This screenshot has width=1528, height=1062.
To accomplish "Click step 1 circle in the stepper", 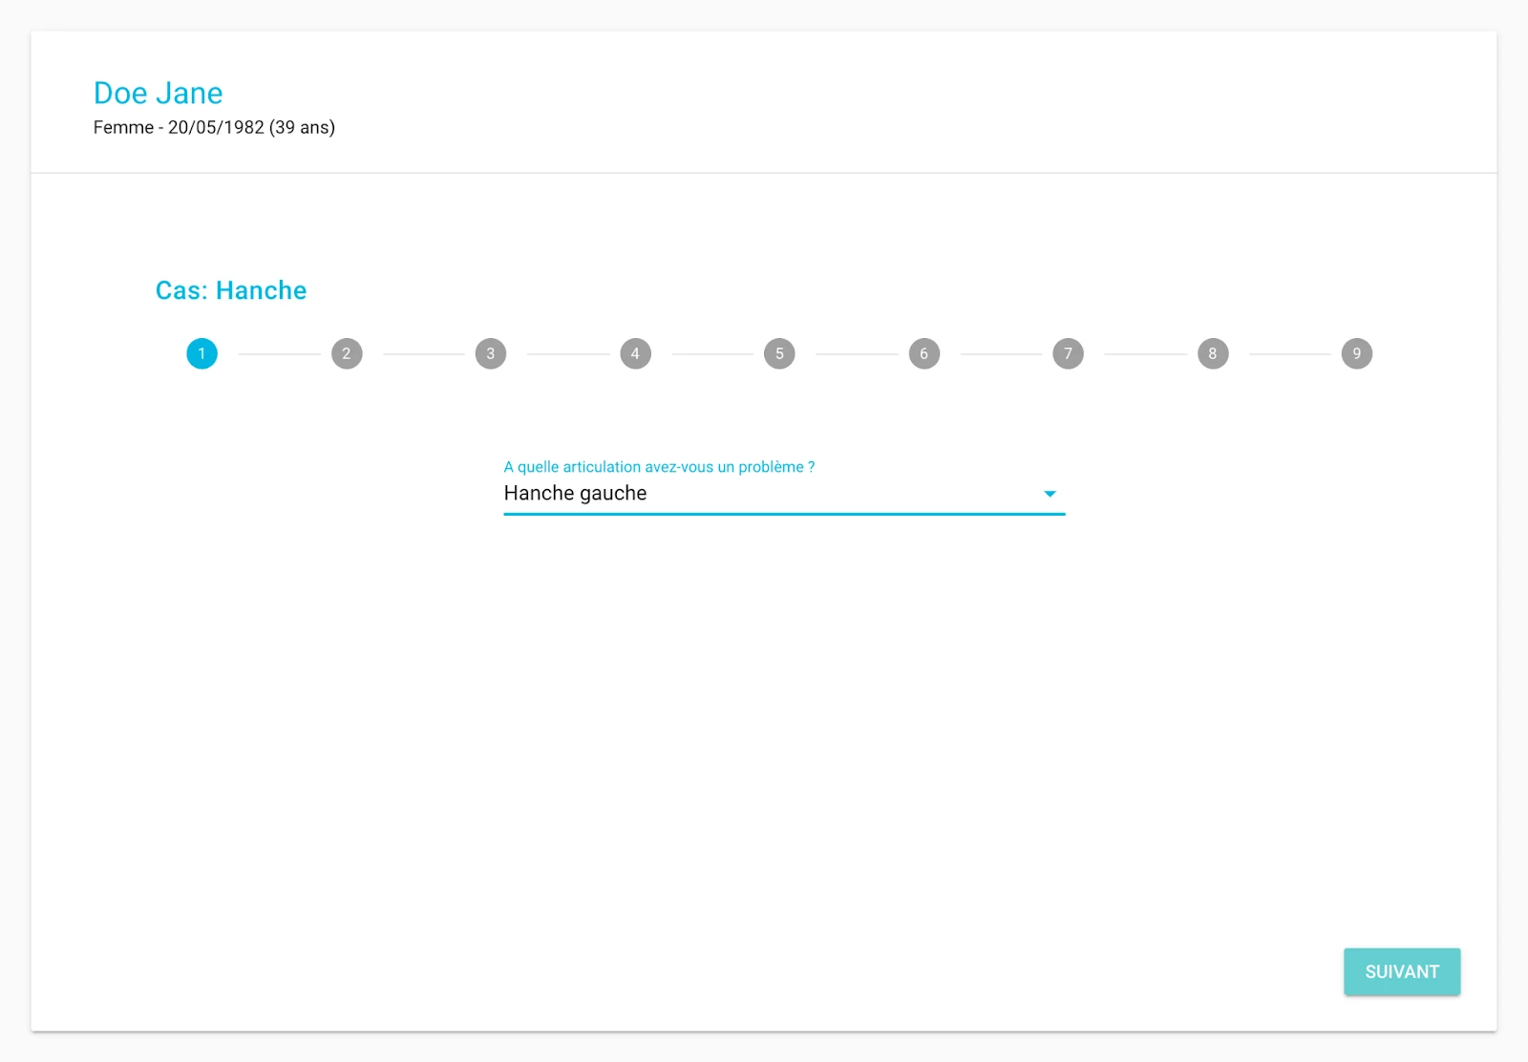I will point(202,353).
